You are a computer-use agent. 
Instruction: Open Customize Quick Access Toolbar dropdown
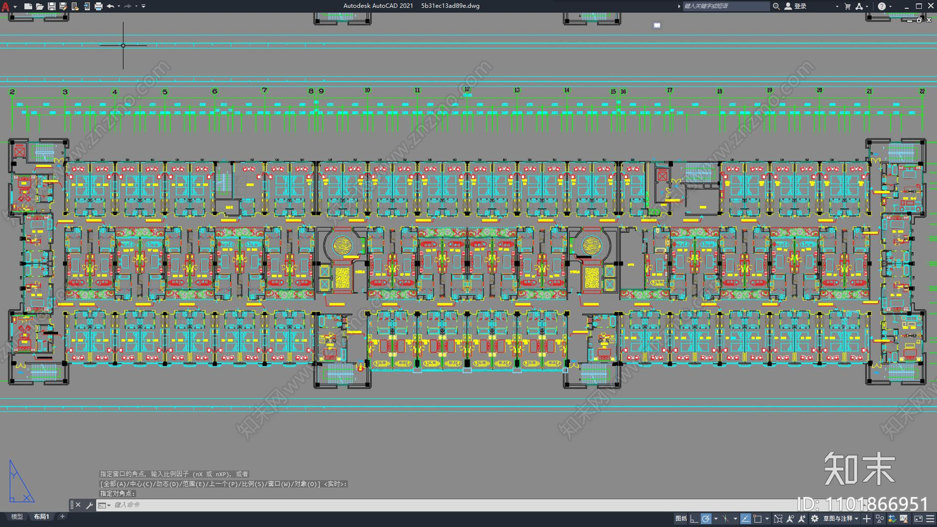[x=143, y=6]
